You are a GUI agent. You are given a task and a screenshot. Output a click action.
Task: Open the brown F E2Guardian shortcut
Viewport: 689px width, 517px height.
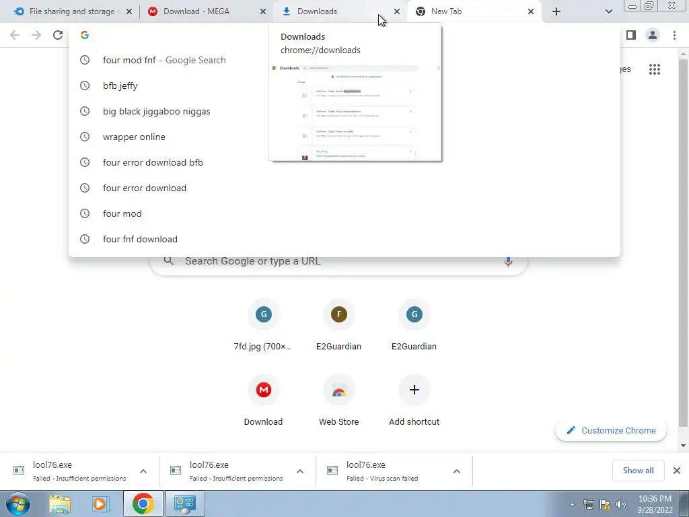(339, 325)
